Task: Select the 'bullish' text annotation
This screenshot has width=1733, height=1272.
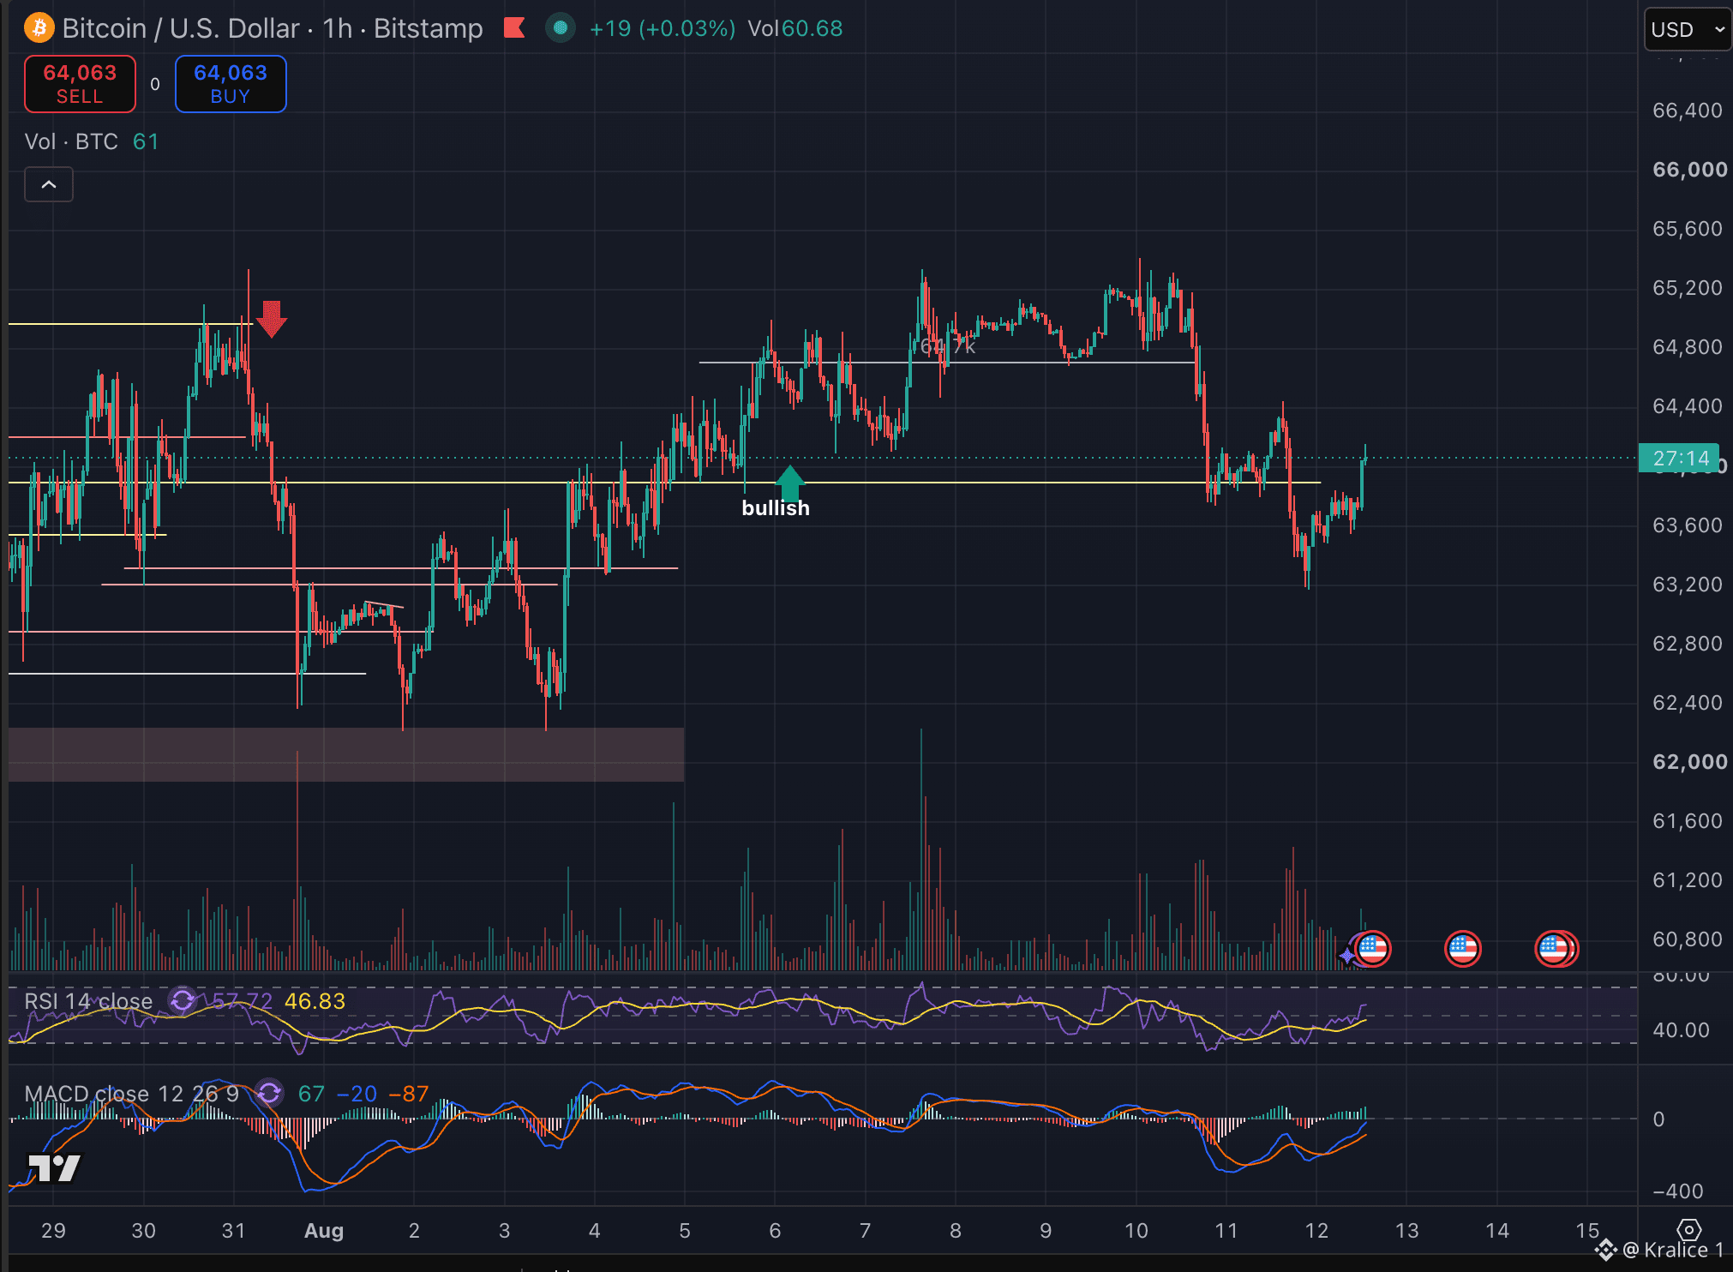Action: click(776, 508)
